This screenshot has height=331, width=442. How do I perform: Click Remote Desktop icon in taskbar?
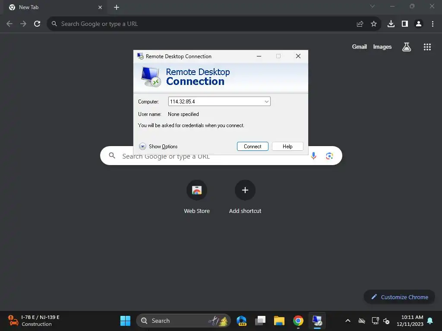[317, 321]
